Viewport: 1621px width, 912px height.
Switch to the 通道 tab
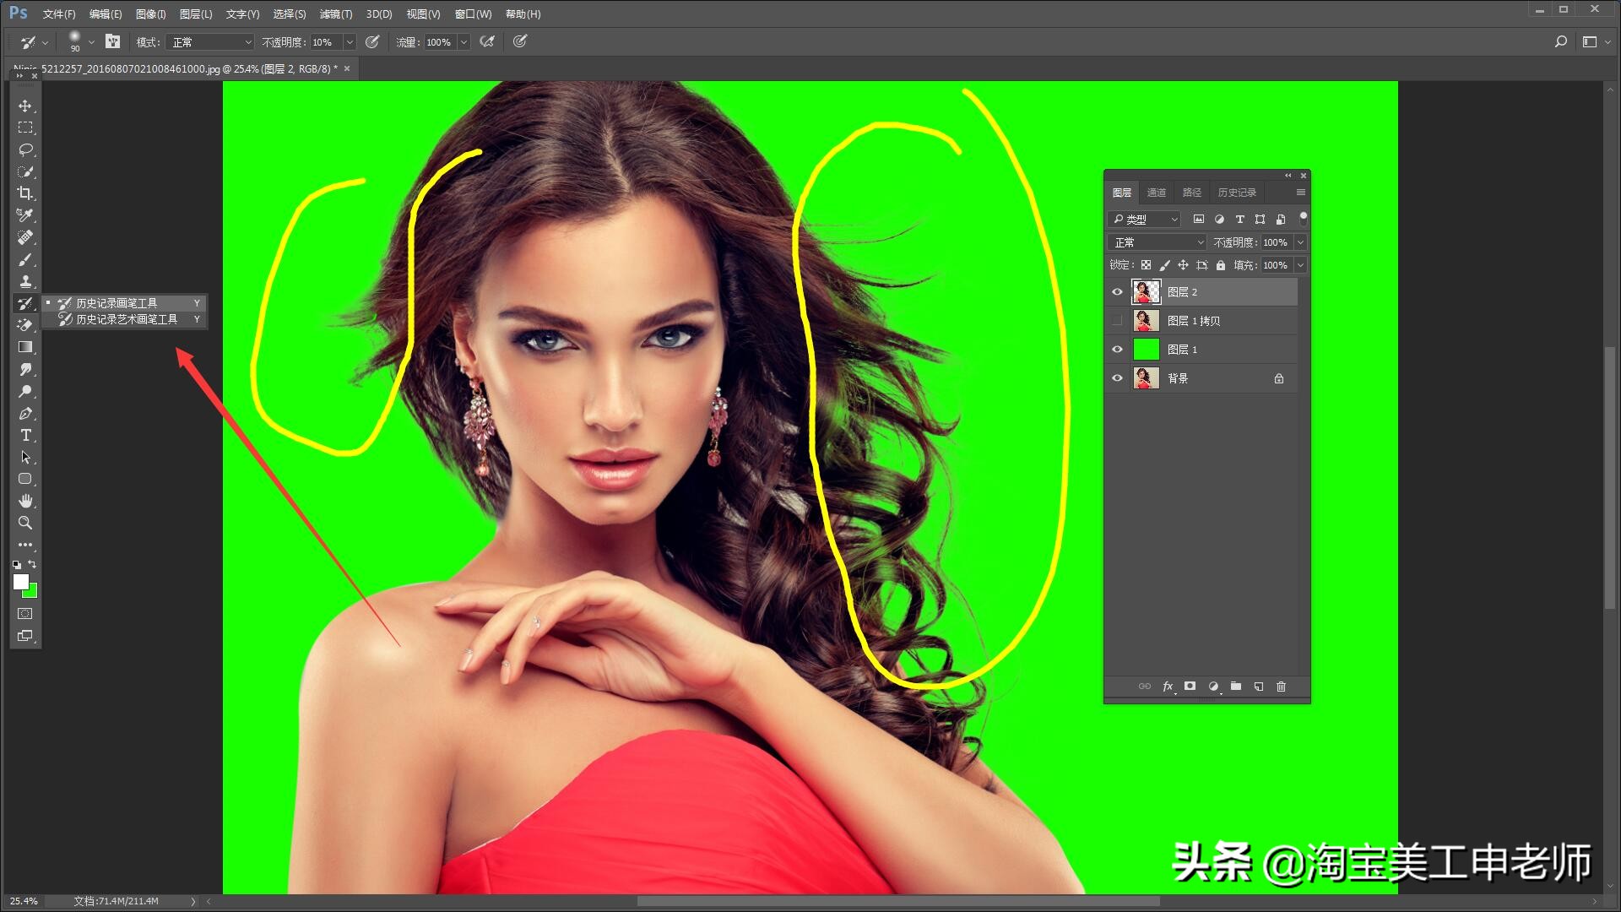pos(1156,193)
